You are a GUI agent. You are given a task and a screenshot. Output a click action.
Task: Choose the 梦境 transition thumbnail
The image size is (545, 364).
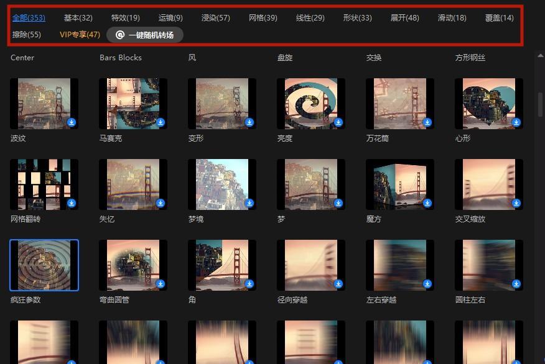point(222,184)
